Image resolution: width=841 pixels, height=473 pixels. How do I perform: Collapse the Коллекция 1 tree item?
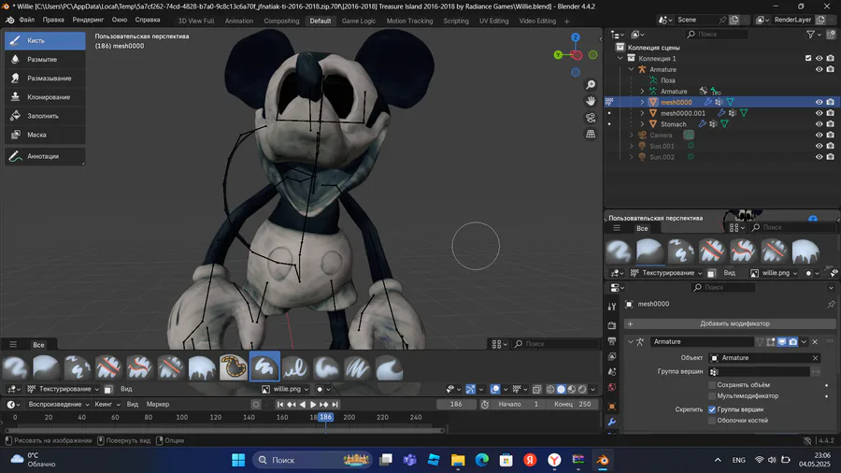pyautogui.click(x=620, y=59)
